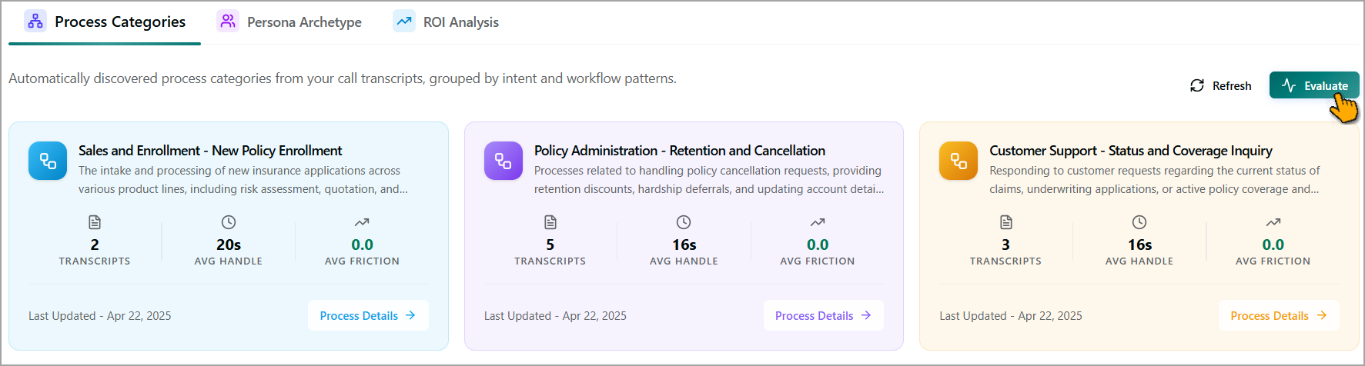
Task: Click the Policy Administration card description text
Action: (x=709, y=180)
